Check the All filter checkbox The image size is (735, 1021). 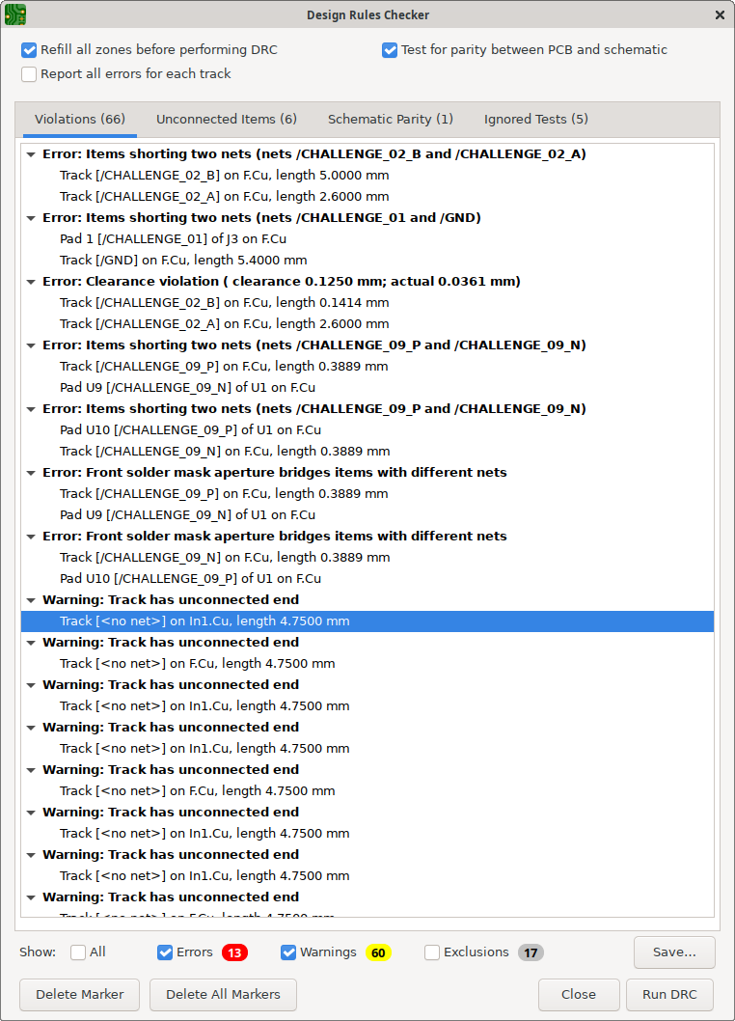78,952
